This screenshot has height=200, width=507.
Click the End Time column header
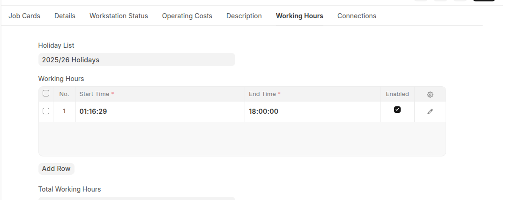tap(312, 94)
